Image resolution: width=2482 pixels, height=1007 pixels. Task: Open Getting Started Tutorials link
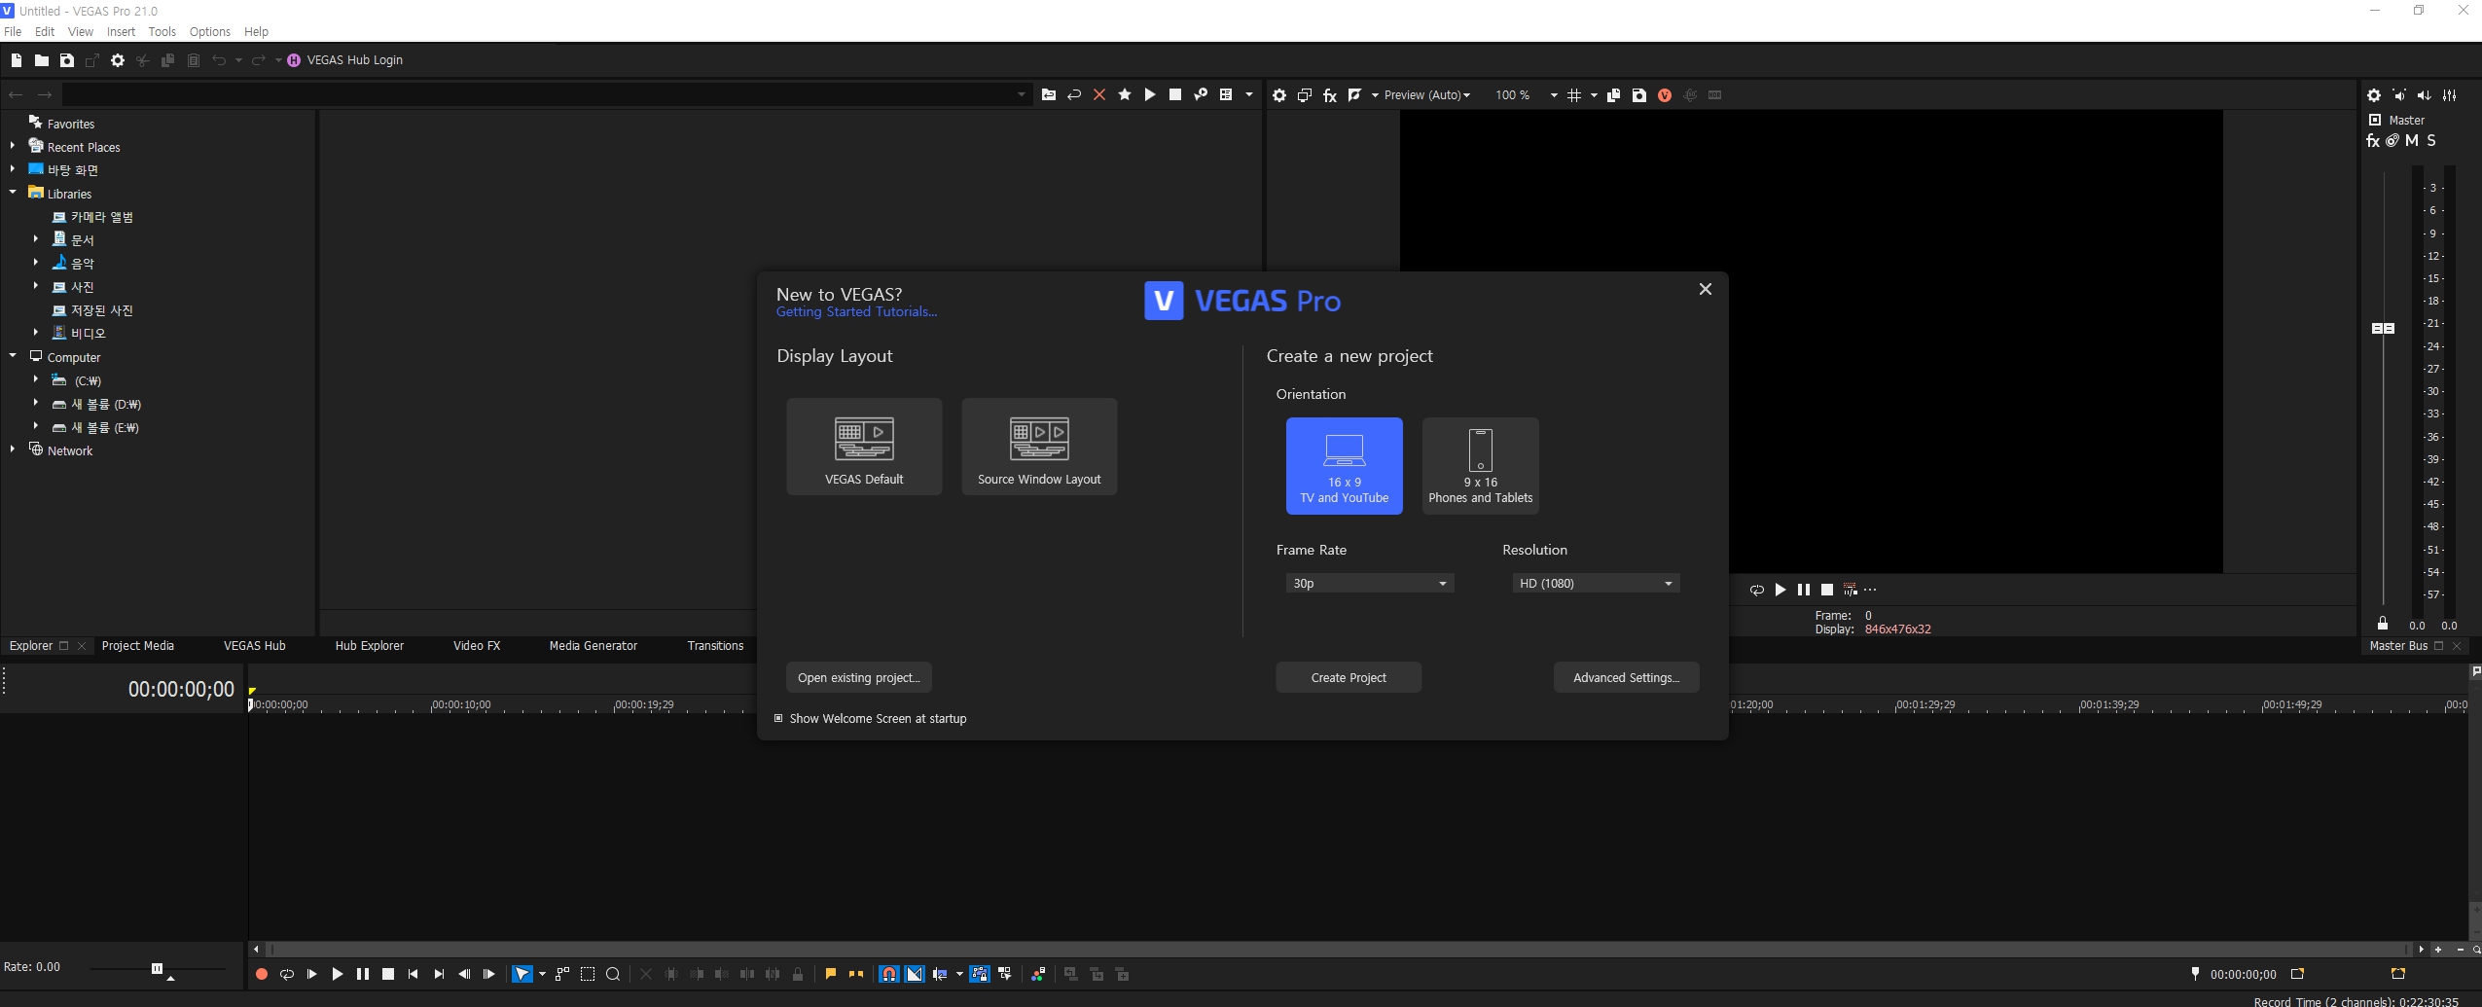coord(856,312)
